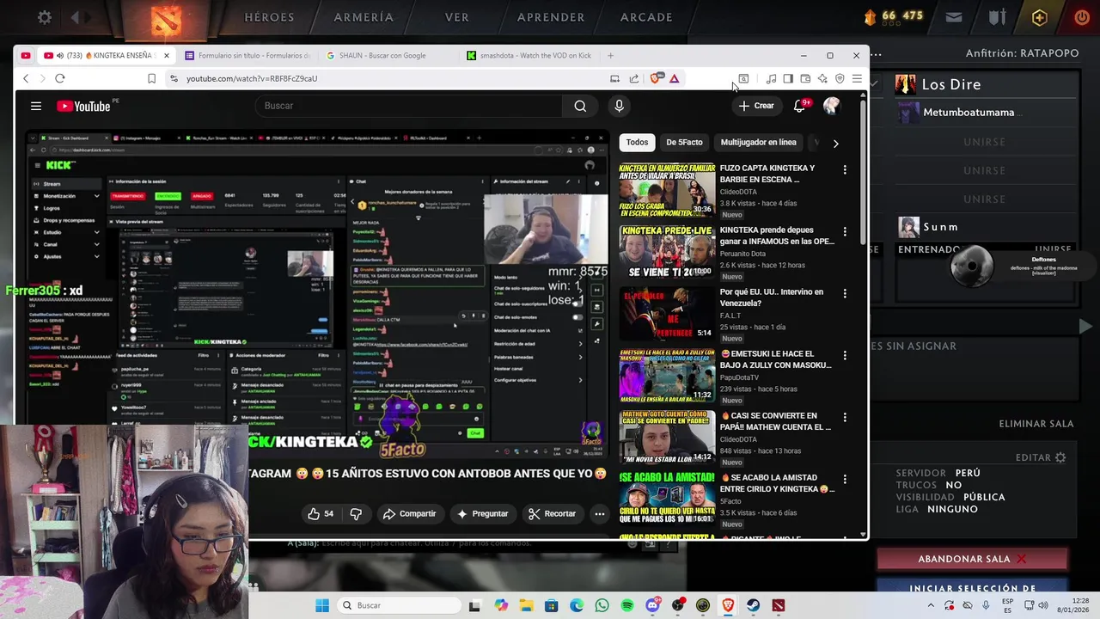The image size is (1100, 619).
Task: Open the ARCADE tab in Dota
Action: pos(646,17)
